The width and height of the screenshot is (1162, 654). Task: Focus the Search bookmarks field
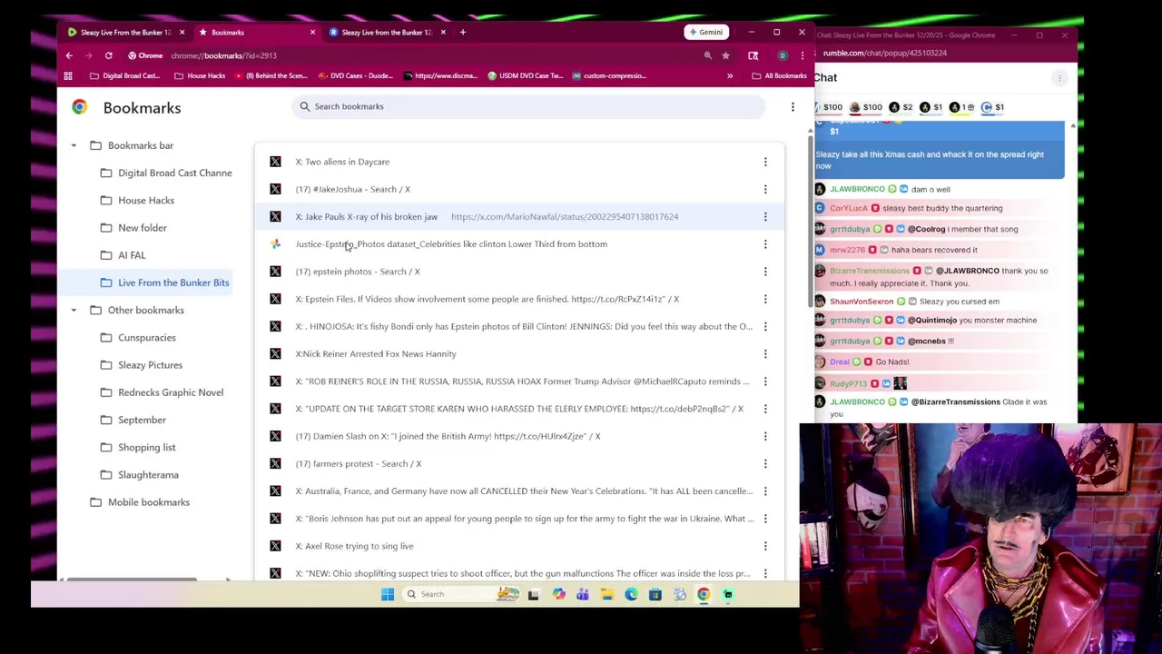click(x=528, y=106)
